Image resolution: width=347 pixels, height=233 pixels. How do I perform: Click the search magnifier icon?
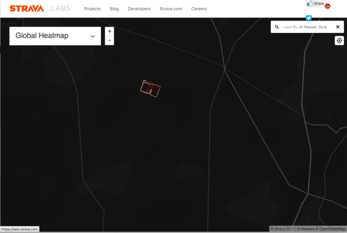click(x=277, y=27)
